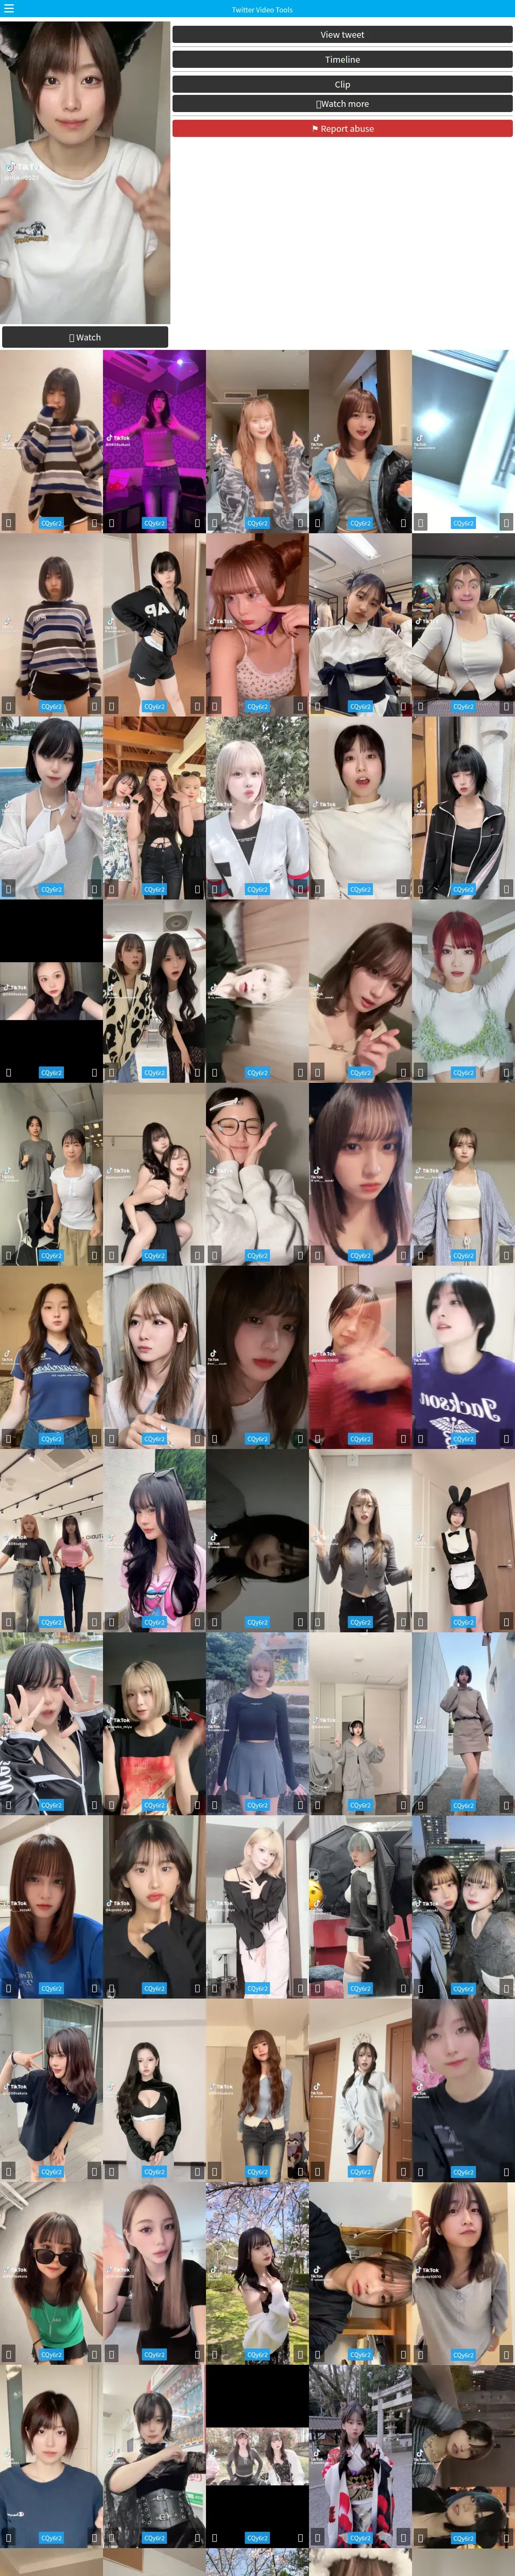Open the red hair green top thumbnail
This screenshot has width=515, height=2576.
click(463, 990)
